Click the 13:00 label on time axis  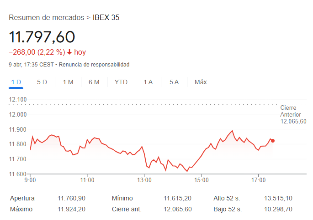coord(144,180)
